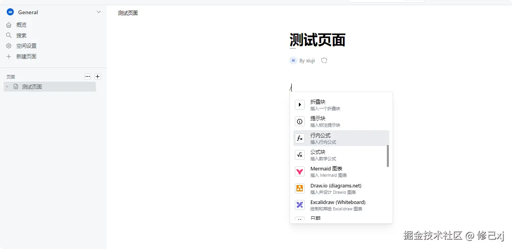Click the 绘制和草绘 Excalidraw 图表 description
Viewport: 512px width, 249px height.
[x=336, y=209]
